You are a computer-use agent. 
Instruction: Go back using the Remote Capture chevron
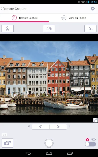tap(1, 9)
